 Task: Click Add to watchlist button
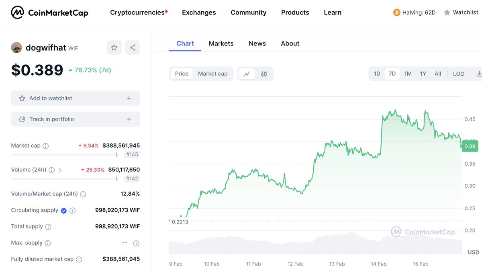point(76,98)
